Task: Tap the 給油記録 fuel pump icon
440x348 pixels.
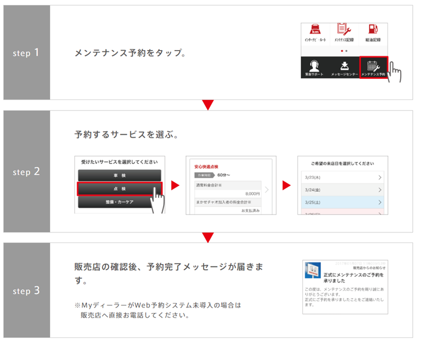Action: coord(373,32)
